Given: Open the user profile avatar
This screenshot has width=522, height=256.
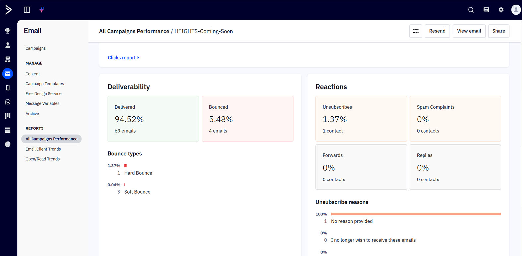Looking at the screenshot, I should [516, 10].
